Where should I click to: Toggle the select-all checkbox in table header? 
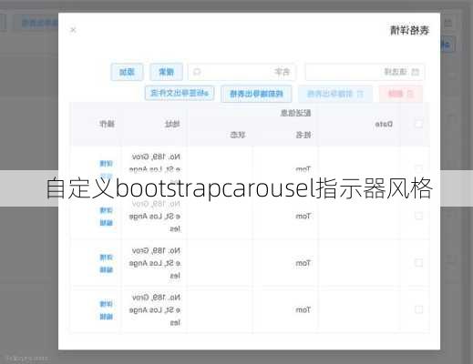click(x=418, y=124)
